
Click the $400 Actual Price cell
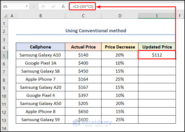(83, 63)
